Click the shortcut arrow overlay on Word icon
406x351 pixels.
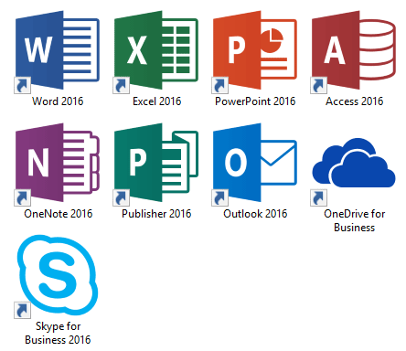point(22,85)
